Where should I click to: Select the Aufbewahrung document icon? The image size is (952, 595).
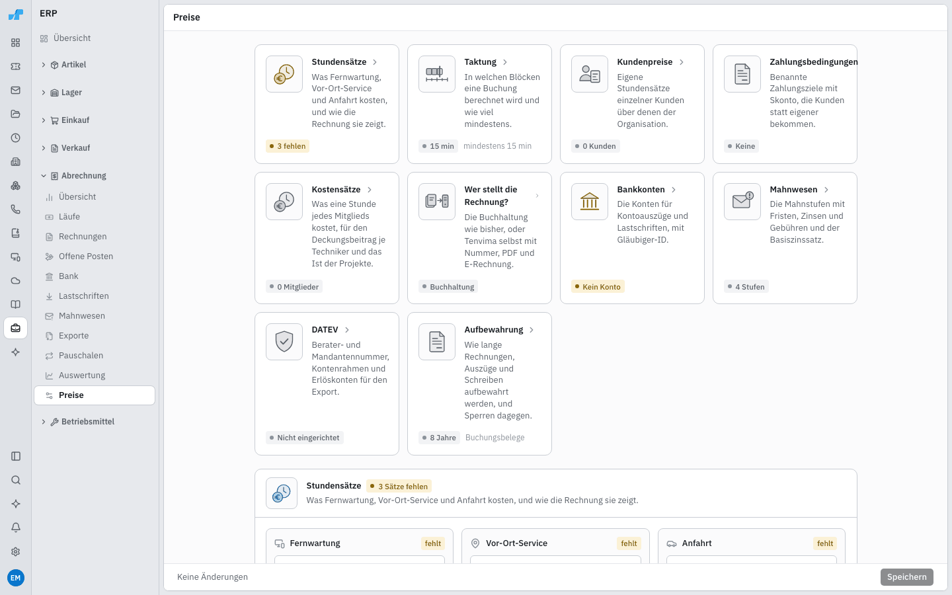(437, 342)
